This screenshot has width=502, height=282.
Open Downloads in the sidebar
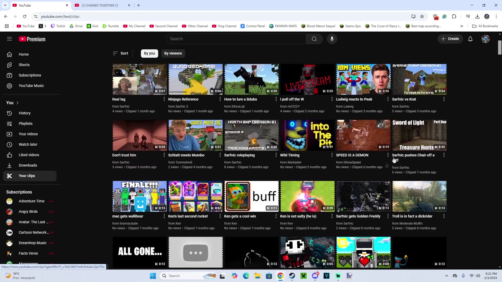point(30,165)
